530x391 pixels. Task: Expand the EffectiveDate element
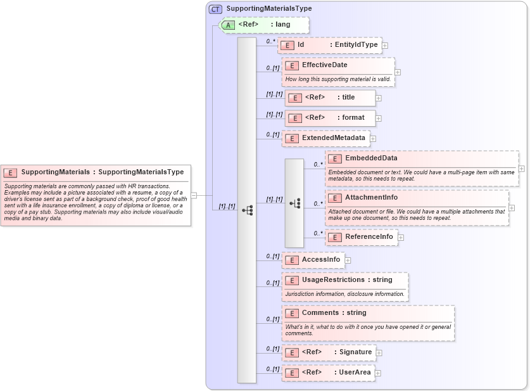(x=398, y=72)
